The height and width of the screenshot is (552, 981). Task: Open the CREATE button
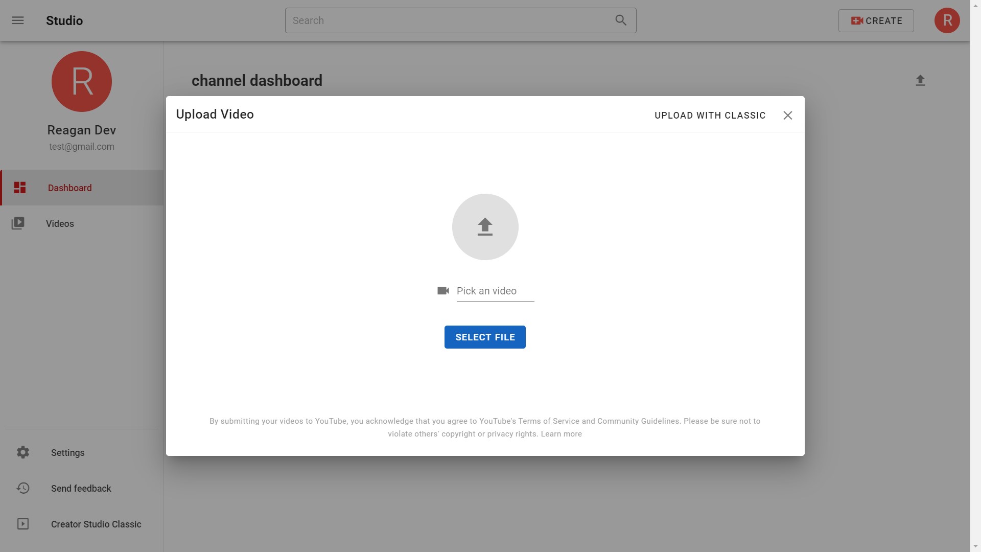876,20
